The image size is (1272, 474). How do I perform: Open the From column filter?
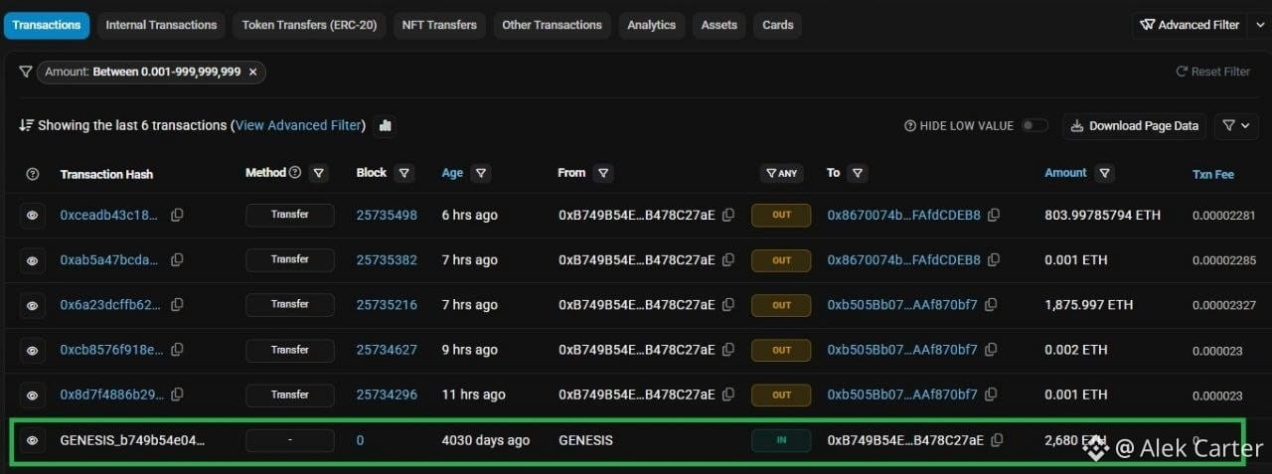click(603, 173)
